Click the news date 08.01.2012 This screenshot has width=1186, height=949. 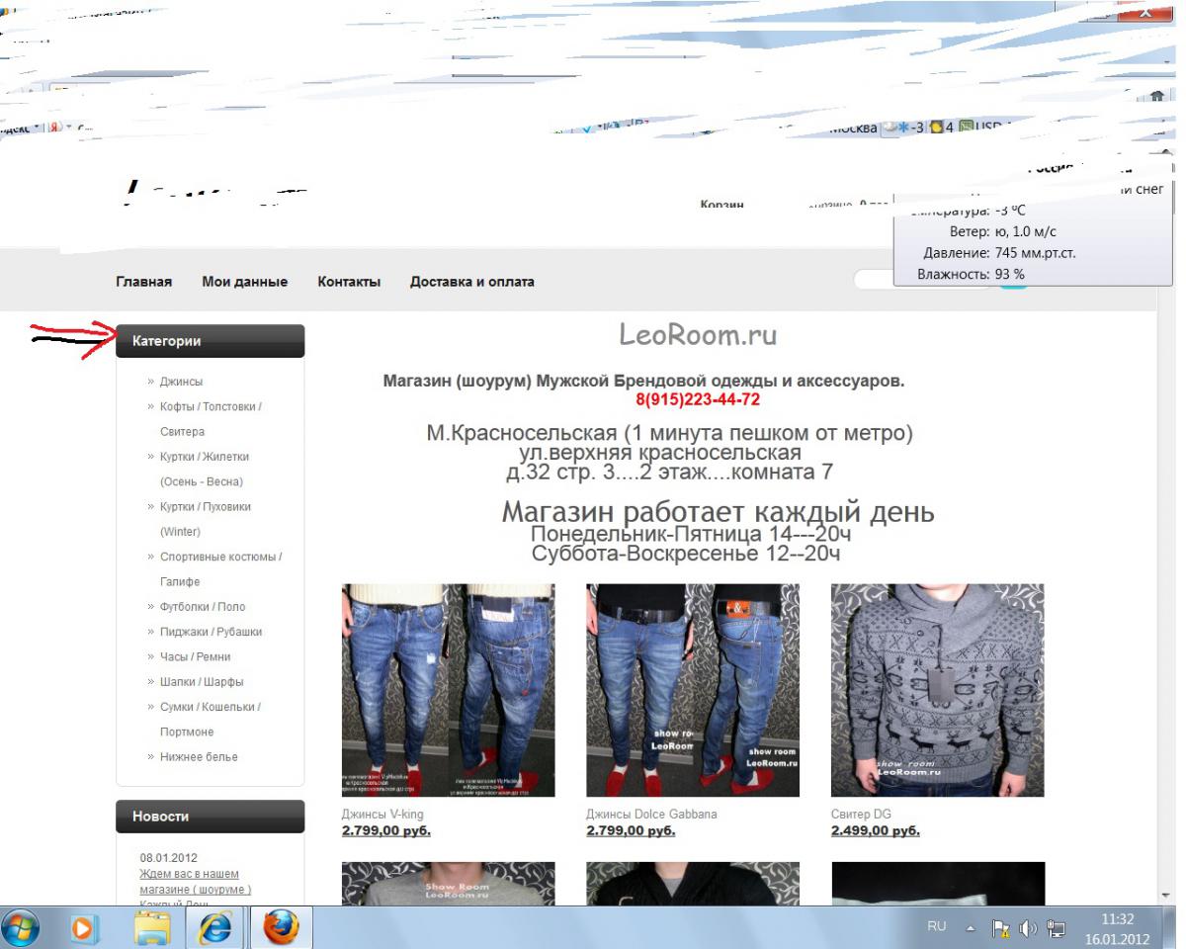169,857
